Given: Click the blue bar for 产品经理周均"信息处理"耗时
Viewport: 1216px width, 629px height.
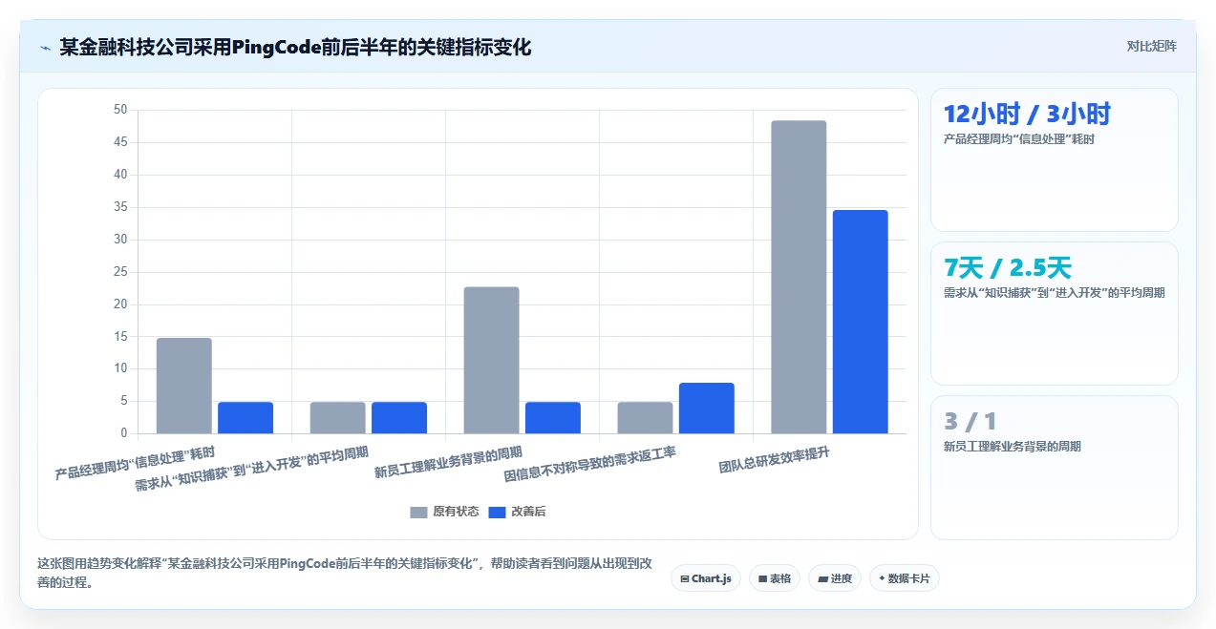Looking at the screenshot, I should [245, 418].
